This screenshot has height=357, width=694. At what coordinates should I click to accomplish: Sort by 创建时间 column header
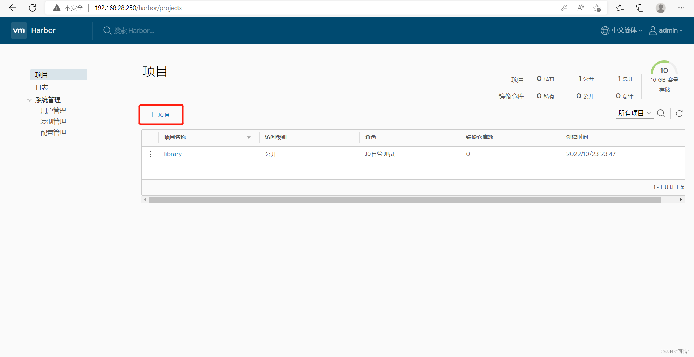[577, 137]
